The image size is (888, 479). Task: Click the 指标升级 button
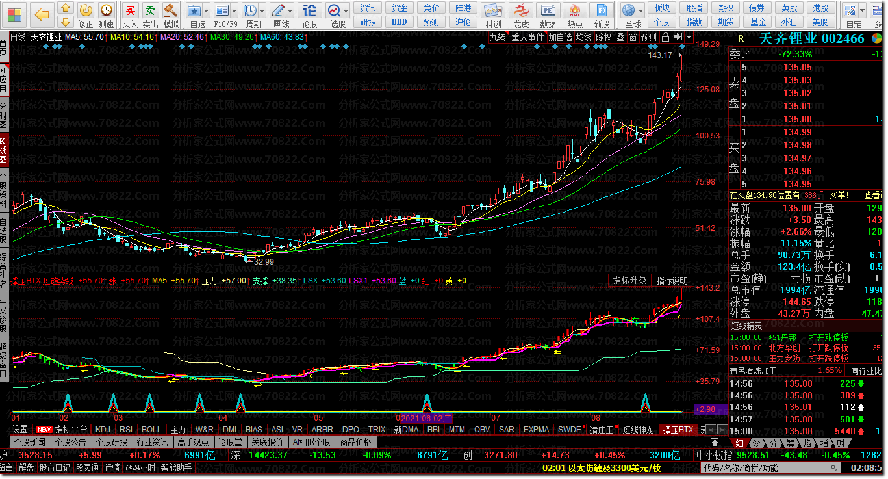[x=629, y=280]
